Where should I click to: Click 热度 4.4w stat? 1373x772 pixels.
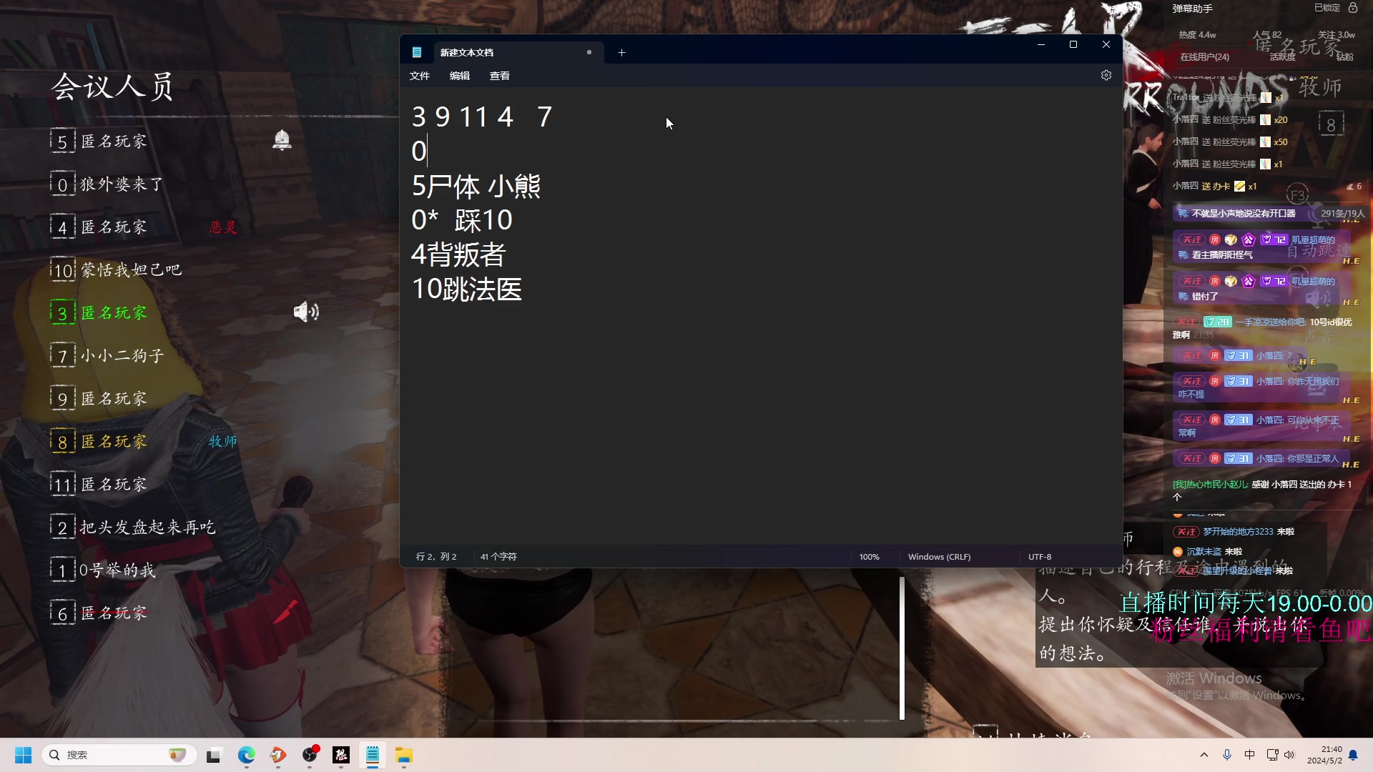coord(1197,34)
